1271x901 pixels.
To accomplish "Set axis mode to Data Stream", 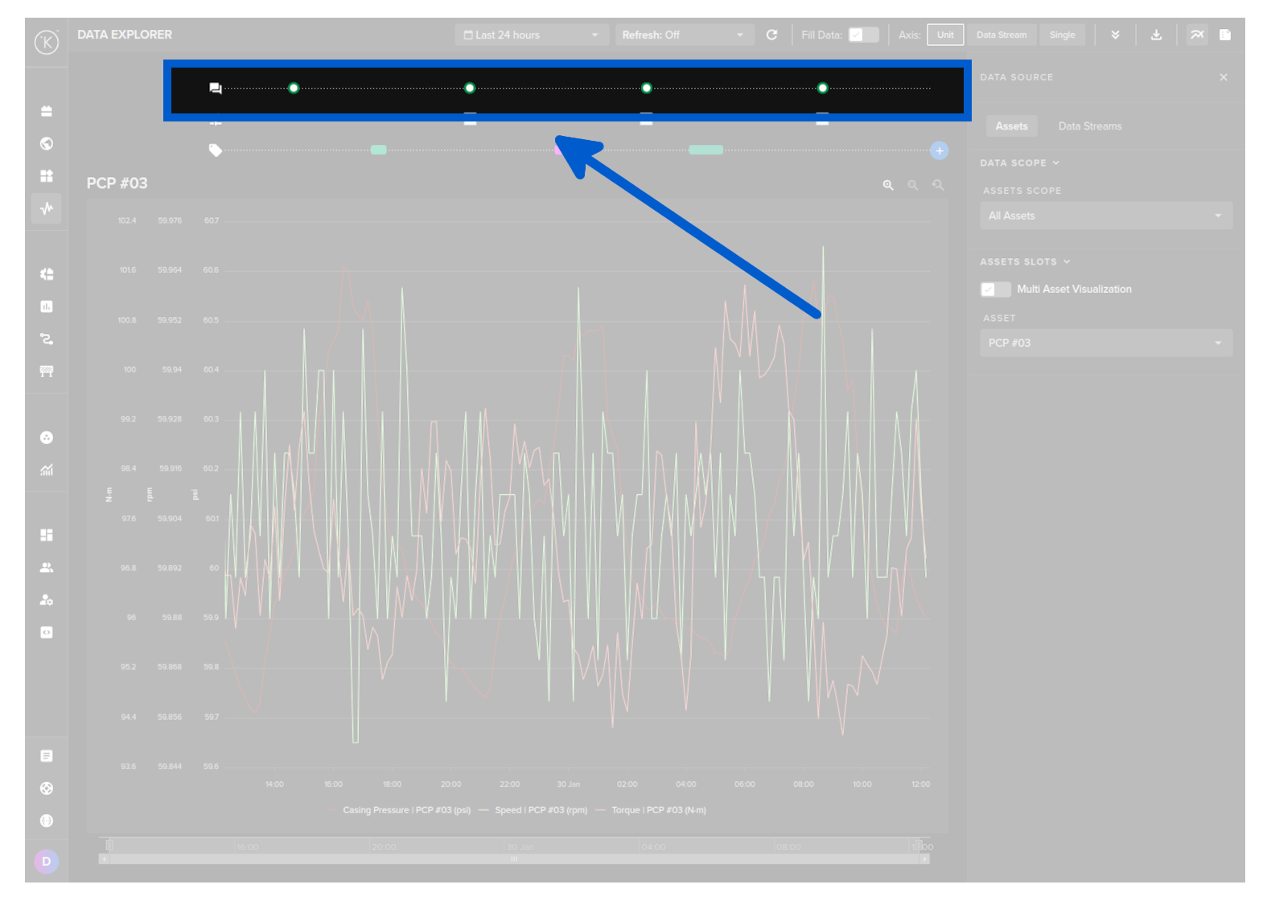I will pos(1002,35).
